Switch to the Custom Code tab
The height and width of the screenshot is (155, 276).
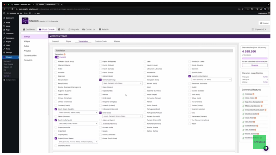[101, 41]
